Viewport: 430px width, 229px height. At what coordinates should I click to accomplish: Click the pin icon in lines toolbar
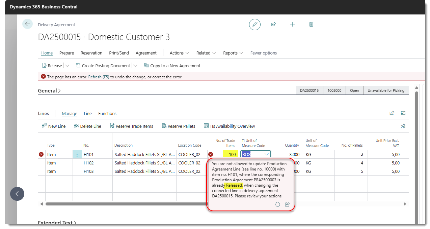pos(403,126)
